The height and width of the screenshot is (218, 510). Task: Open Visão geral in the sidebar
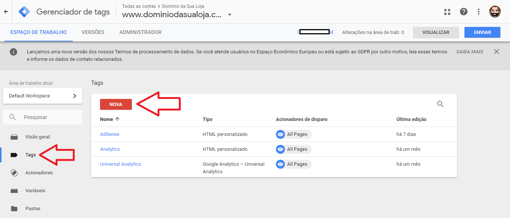coord(37,137)
